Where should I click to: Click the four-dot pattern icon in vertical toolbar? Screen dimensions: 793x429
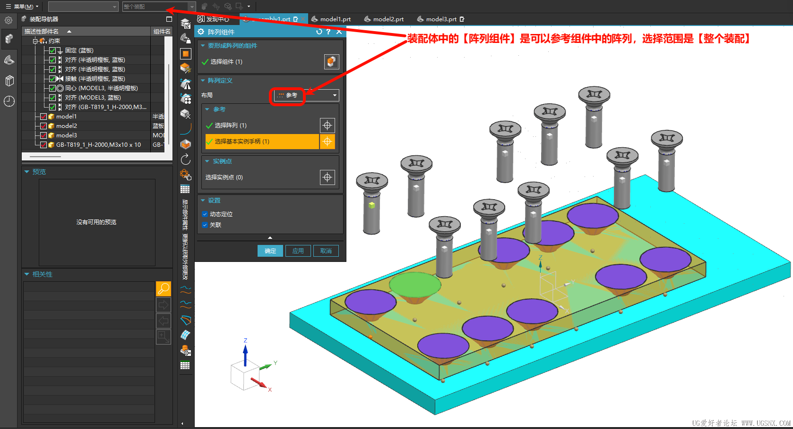186,99
